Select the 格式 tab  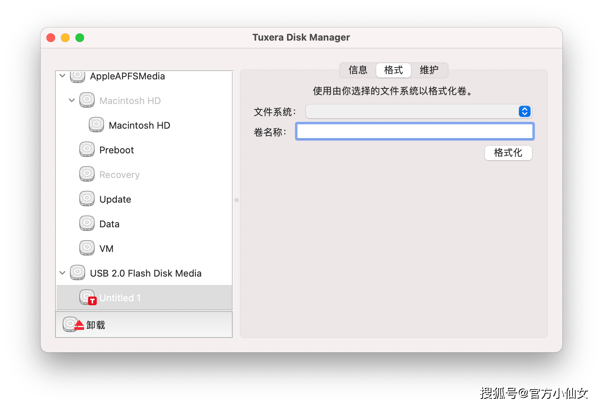click(393, 70)
